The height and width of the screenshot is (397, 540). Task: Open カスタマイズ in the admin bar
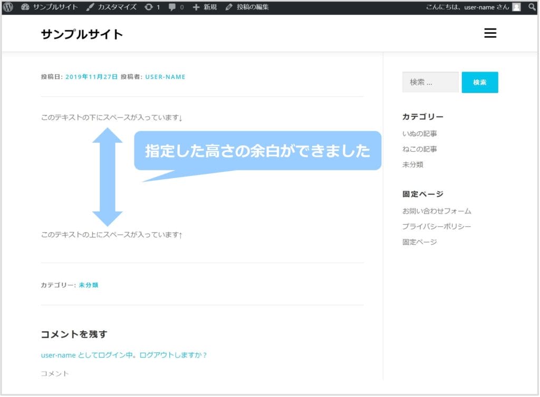tap(111, 7)
